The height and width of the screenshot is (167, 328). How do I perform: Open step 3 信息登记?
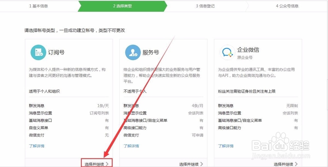(x=205, y=6)
